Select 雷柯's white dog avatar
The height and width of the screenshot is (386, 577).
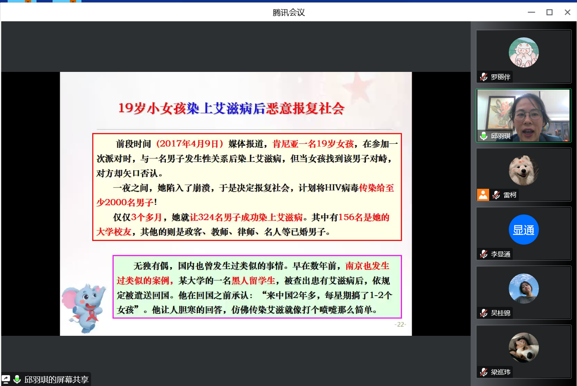point(524,170)
